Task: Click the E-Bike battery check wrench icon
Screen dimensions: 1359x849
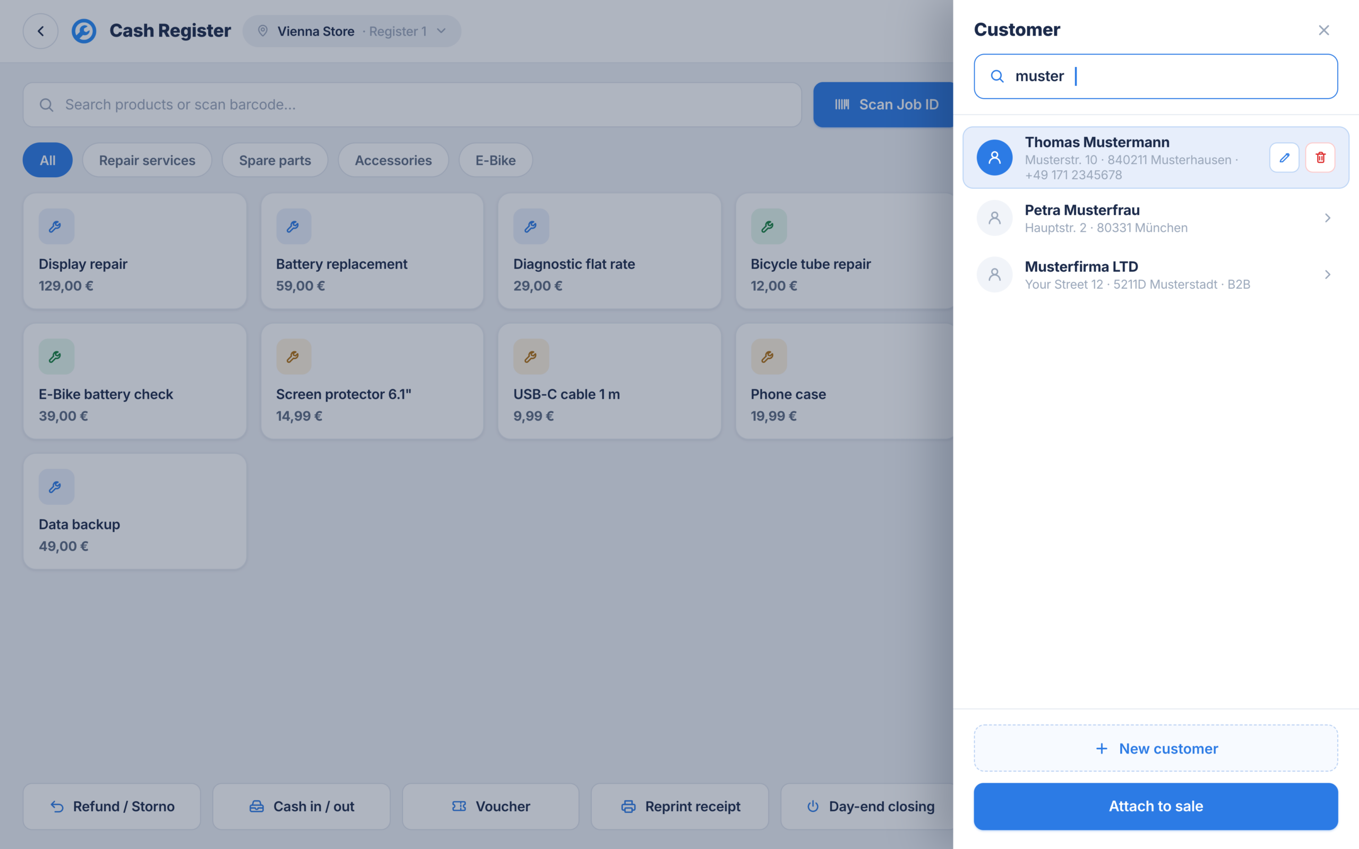Action: [x=56, y=357]
